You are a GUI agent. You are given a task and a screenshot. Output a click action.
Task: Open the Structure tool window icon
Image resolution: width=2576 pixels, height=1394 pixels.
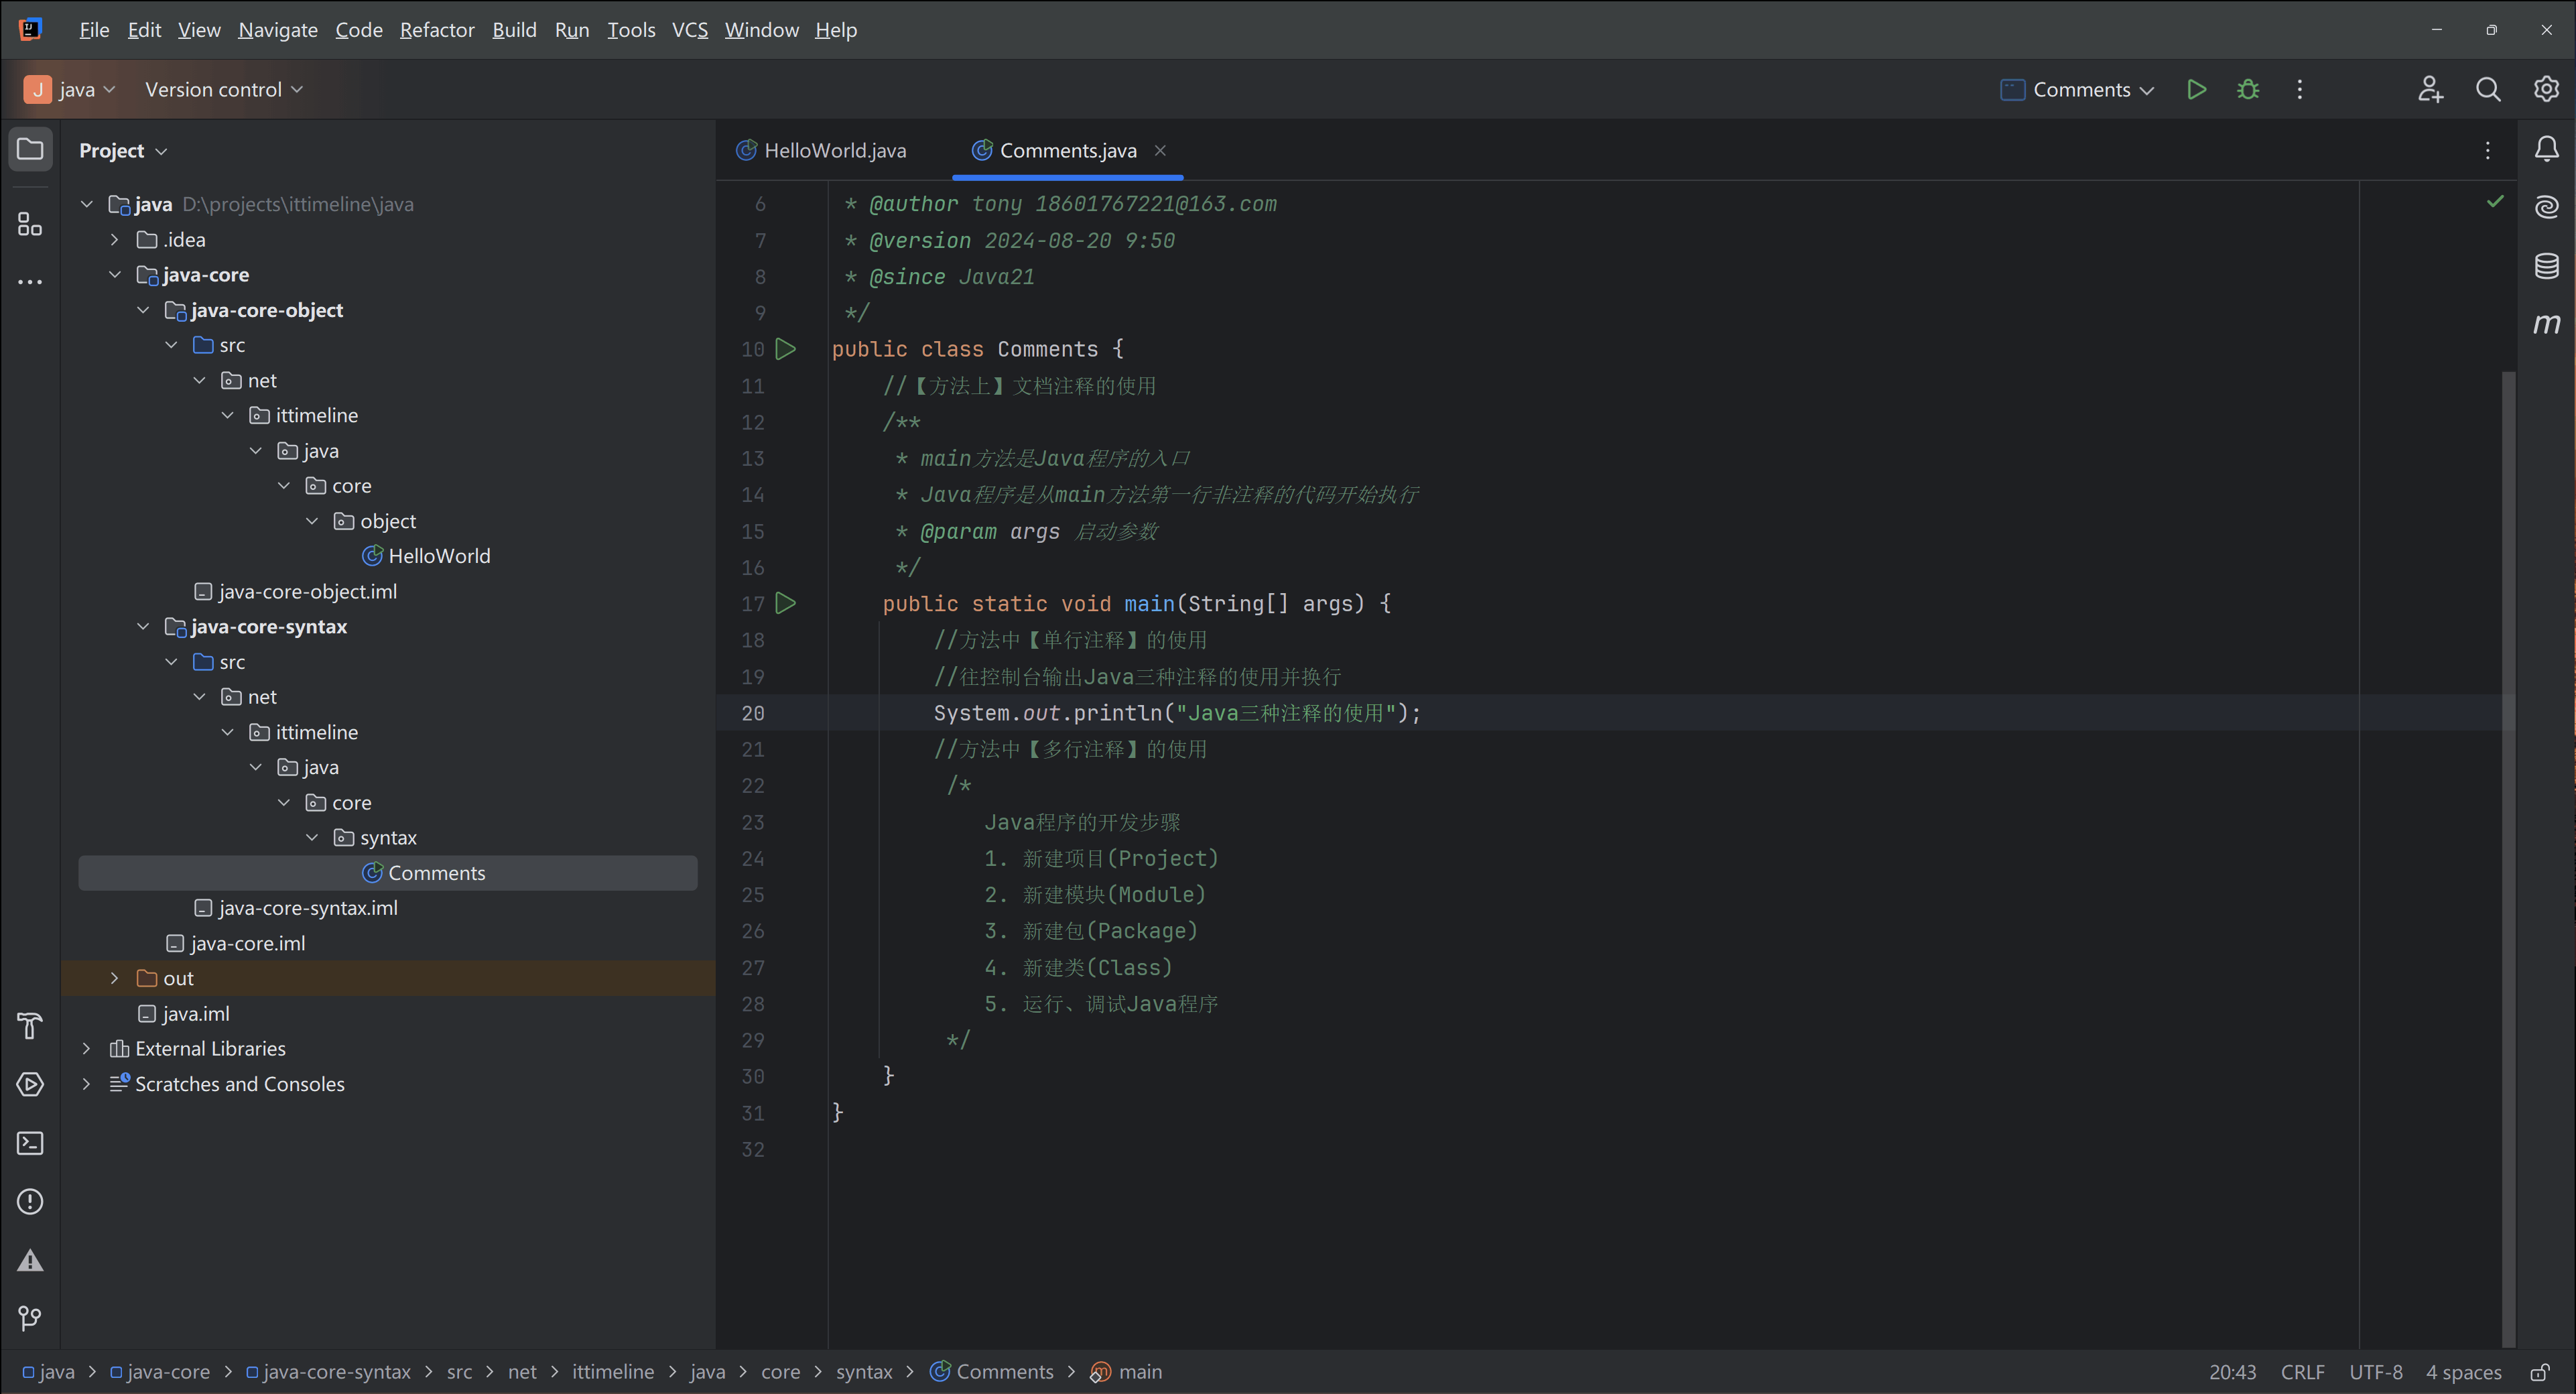coord(30,224)
